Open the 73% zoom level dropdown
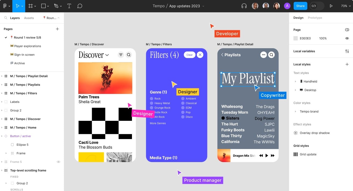 tap(345, 6)
